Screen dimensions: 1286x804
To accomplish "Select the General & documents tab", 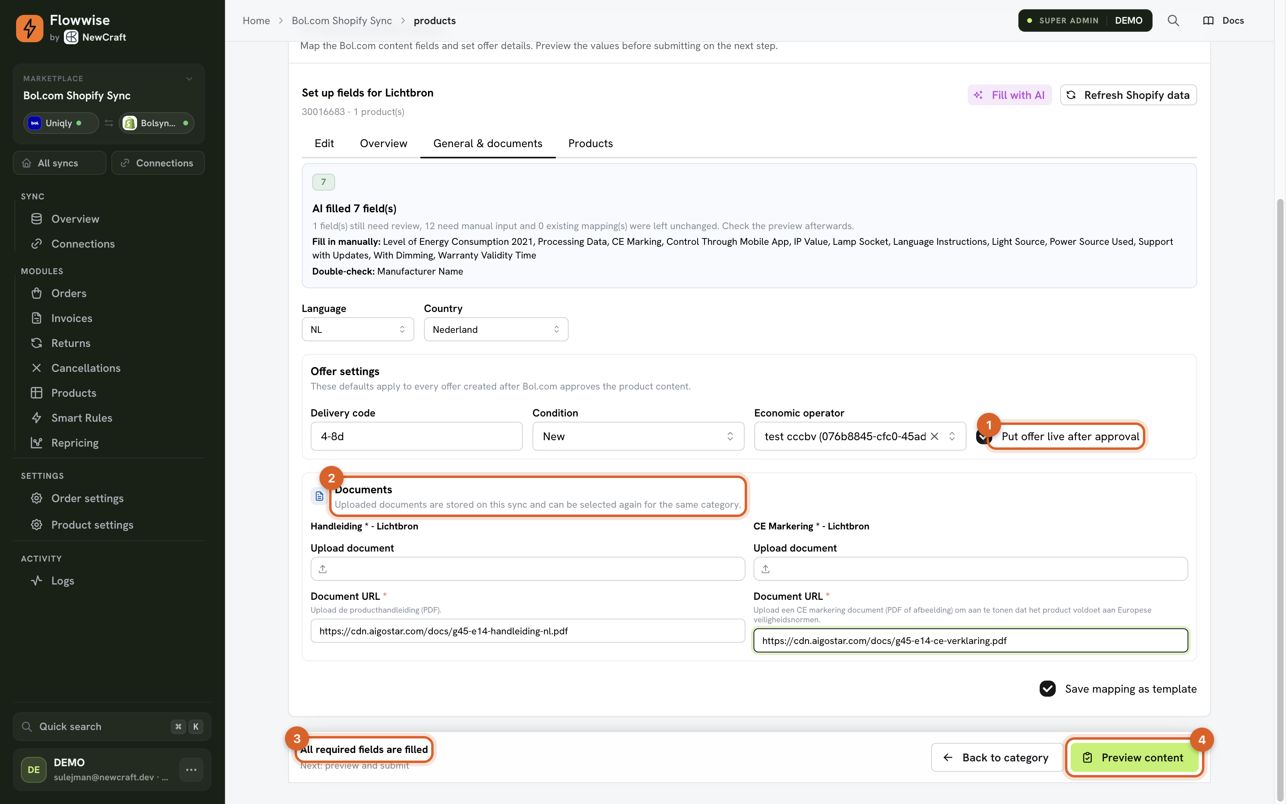I will [488, 144].
